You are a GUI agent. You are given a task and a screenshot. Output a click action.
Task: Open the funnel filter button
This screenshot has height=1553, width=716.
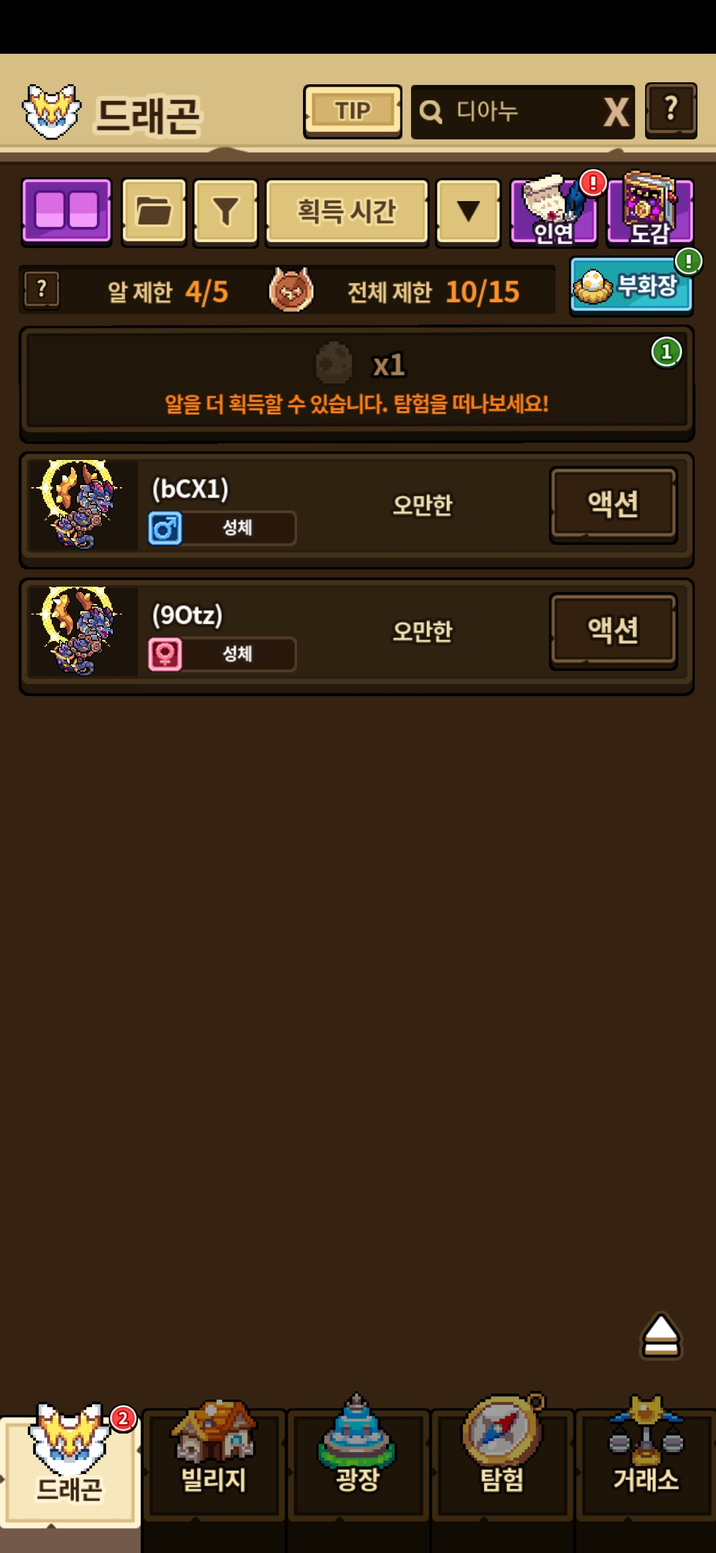(x=225, y=211)
